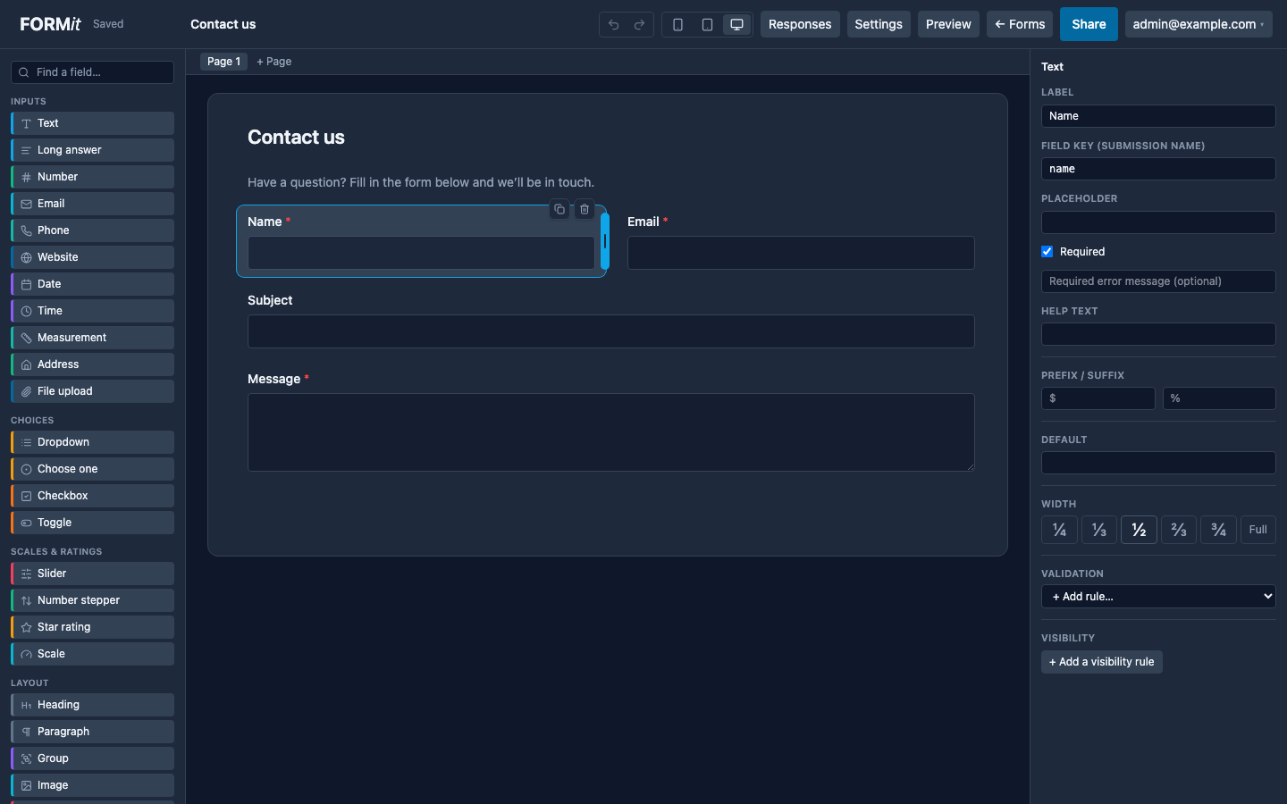Add a Number stepper field
The height and width of the screenshot is (804, 1287).
point(92,600)
